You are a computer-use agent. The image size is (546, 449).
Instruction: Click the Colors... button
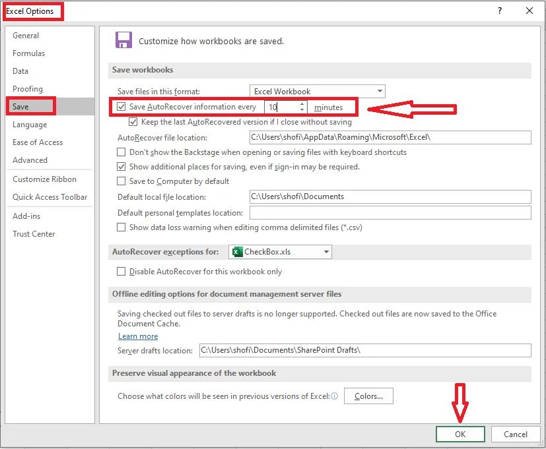click(x=368, y=396)
